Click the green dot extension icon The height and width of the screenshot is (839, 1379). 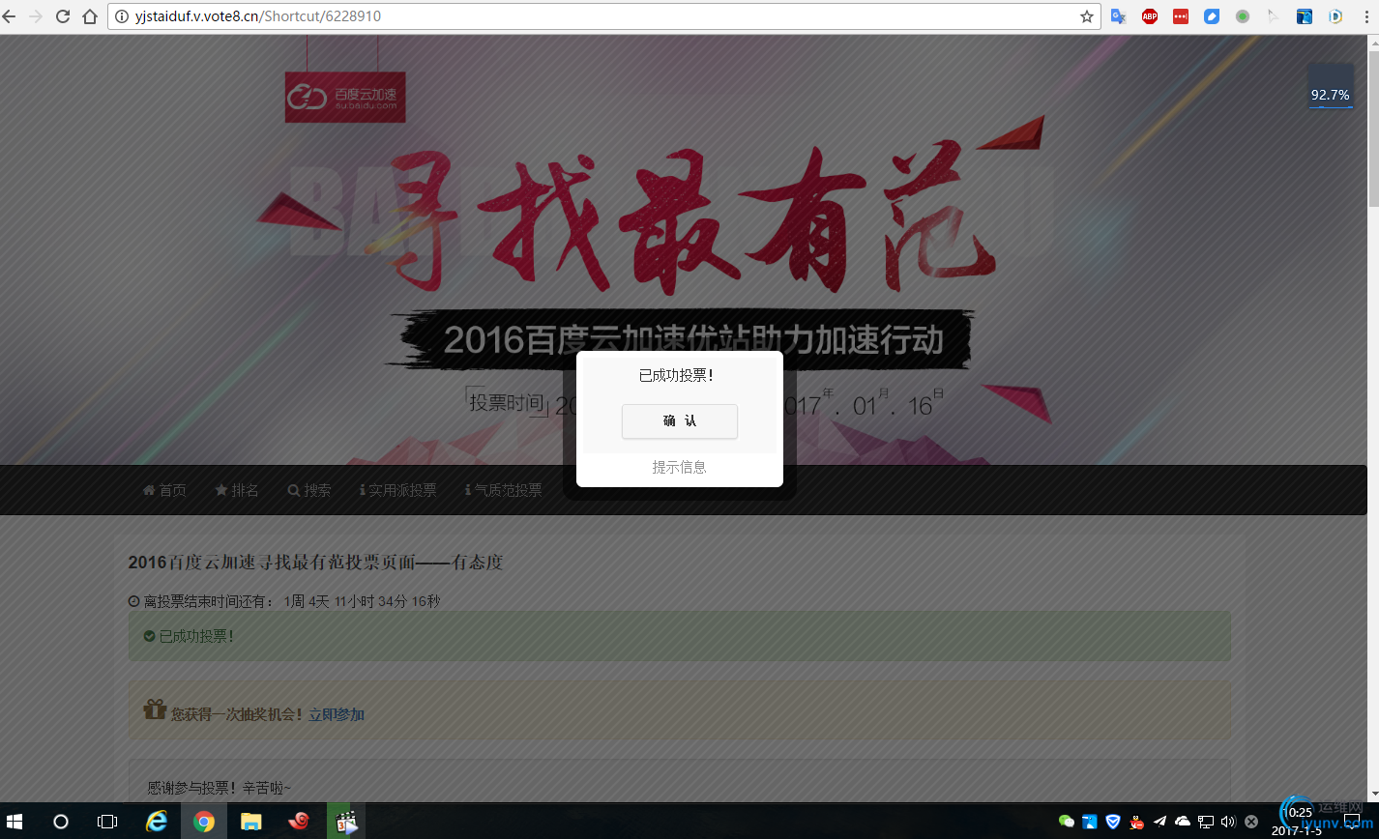[x=1243, y=16]
